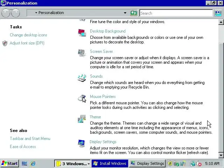Open the Display Settings link

pos(103,142)
